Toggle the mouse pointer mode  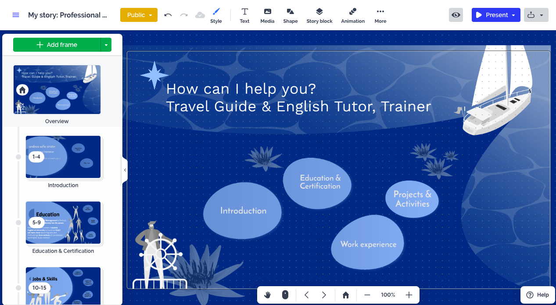285,295
